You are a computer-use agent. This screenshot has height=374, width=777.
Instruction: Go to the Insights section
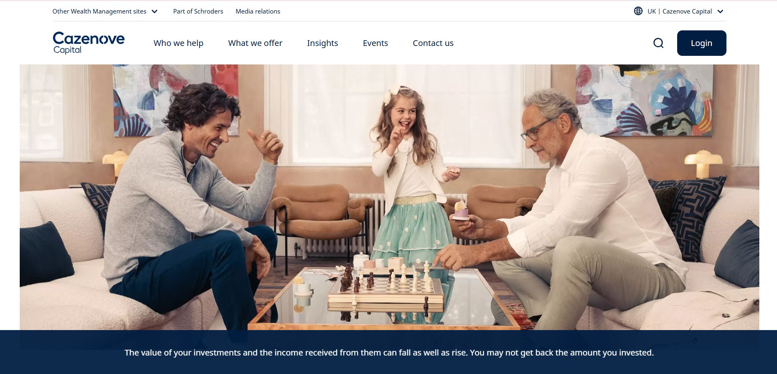(x=323, y=43)
